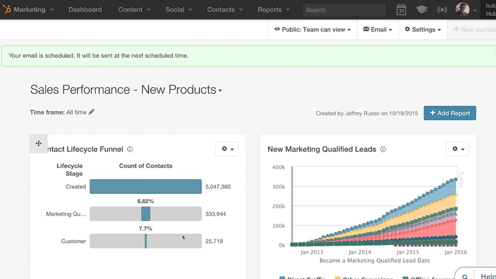Click the Customer funnel bar
The image size is (496, 279).
146,241
